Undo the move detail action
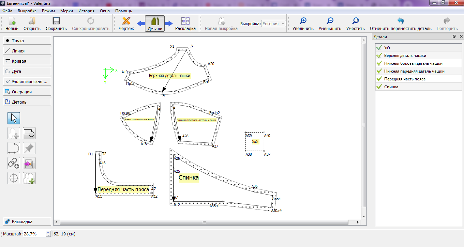 point(401,24)
